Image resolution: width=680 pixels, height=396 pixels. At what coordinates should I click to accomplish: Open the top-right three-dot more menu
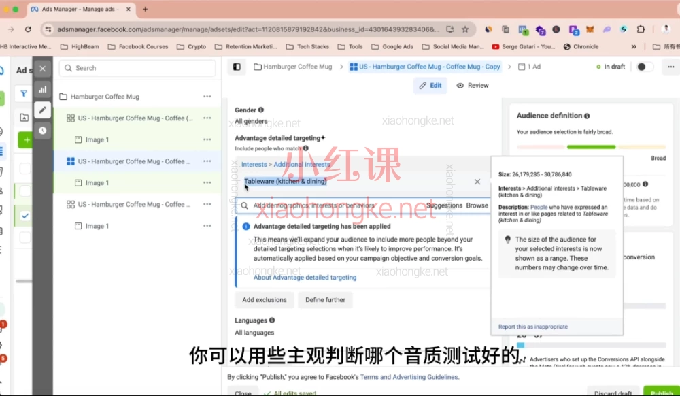click(x=671, y=67)
